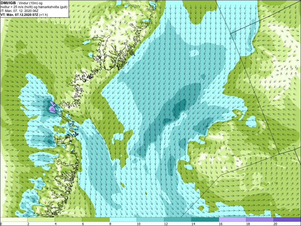Click the above 20 m/s violet swatch

287,219
